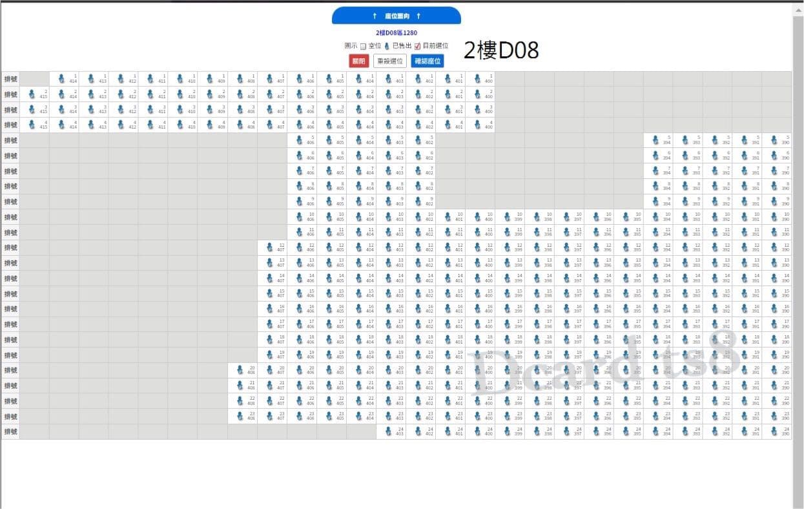Choose row 3 seat 410
This screenshot has height=509, width=804.
[x=183, y=110]
